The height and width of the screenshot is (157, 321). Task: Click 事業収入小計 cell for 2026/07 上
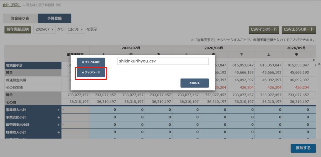point(103,110)
